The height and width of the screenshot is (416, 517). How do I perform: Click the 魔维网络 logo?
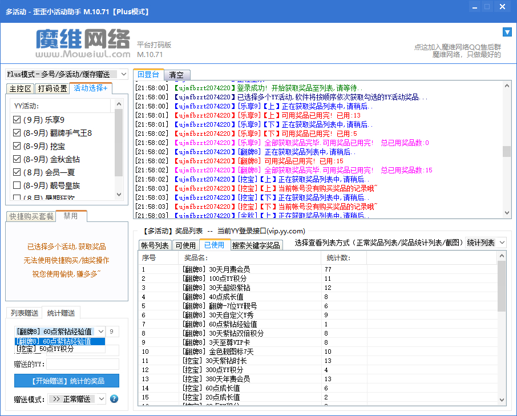point(83,43)
